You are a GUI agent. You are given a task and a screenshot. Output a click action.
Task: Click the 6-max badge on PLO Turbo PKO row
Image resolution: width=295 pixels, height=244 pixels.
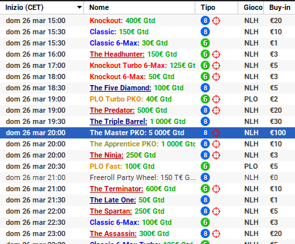205,99
